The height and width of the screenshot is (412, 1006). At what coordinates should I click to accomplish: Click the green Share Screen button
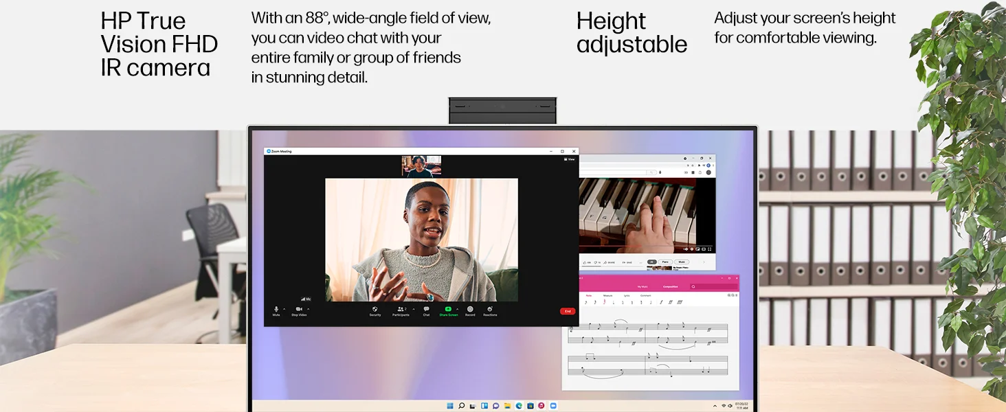448,311
